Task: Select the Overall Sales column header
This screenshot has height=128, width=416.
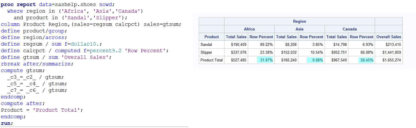Action: point(389,37)
